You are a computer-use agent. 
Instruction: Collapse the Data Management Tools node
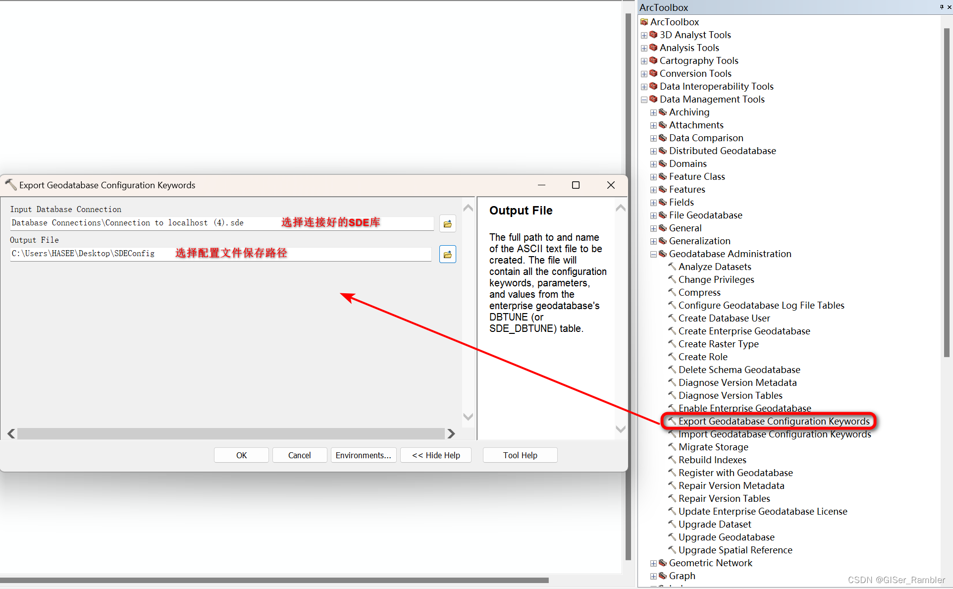pos(644,100)
